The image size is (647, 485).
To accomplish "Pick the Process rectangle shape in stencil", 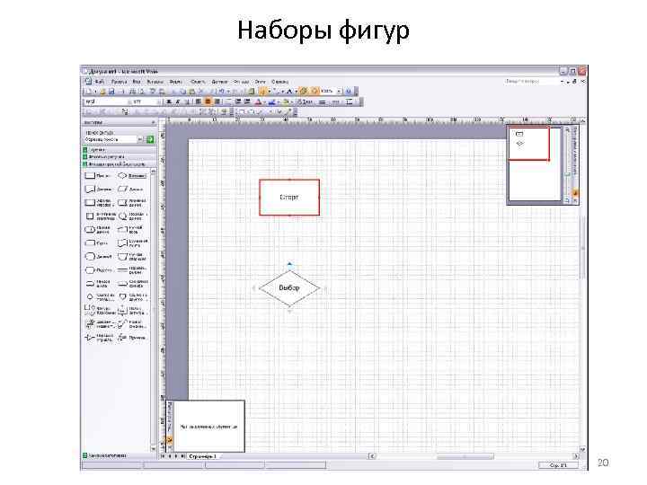I will point(90,176).
